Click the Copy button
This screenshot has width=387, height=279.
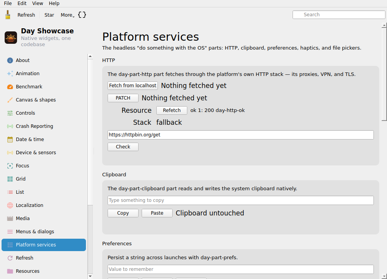pos(123,213)
